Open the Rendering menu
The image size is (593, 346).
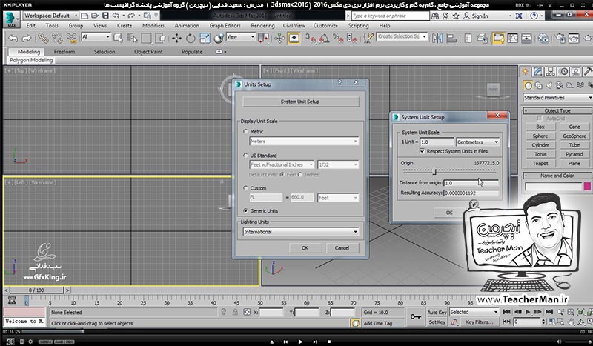tap(262, 26)
